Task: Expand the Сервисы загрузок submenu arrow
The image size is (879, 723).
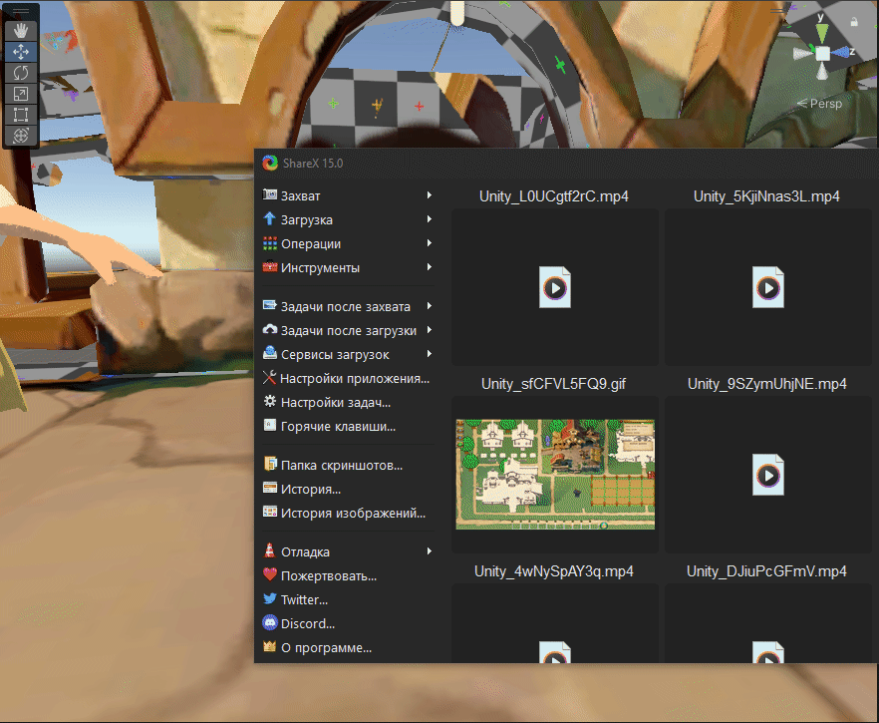Action: point(429,354)
